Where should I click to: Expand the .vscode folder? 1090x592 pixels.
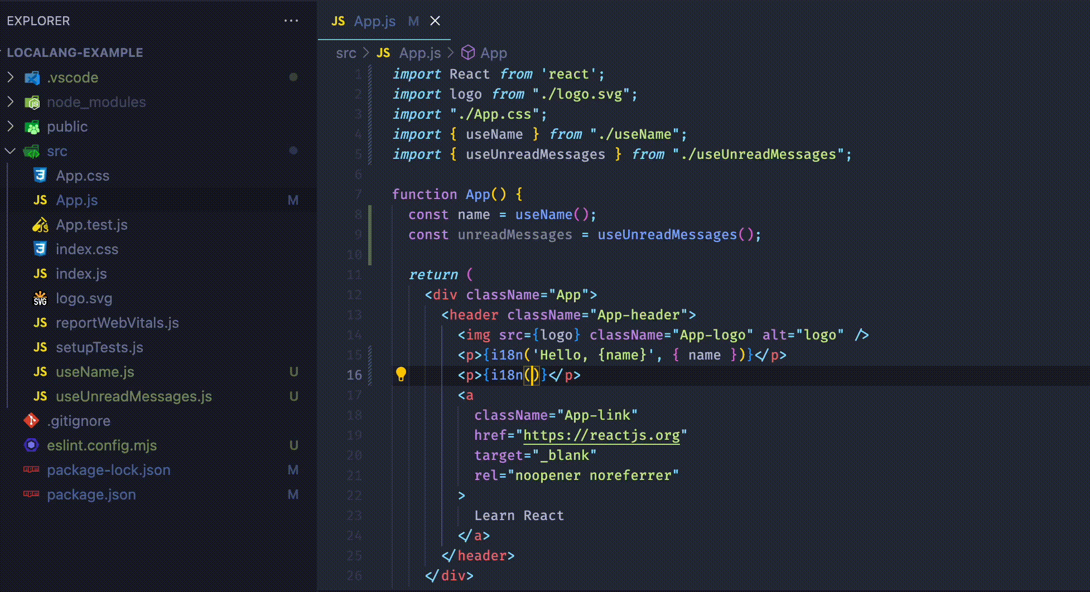click(11, 77)
